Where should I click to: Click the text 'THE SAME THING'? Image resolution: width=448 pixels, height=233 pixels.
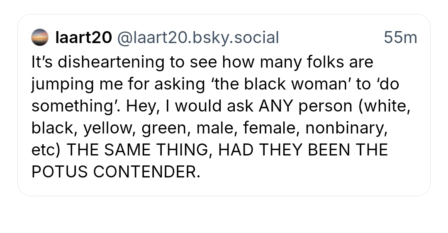point(138,150)
